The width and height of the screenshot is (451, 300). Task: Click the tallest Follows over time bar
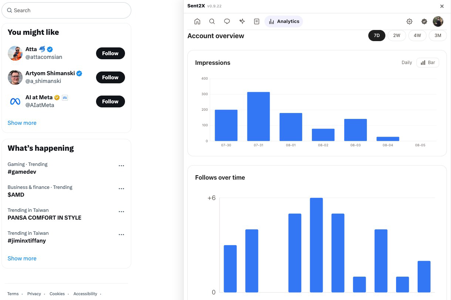coord(316,245)
